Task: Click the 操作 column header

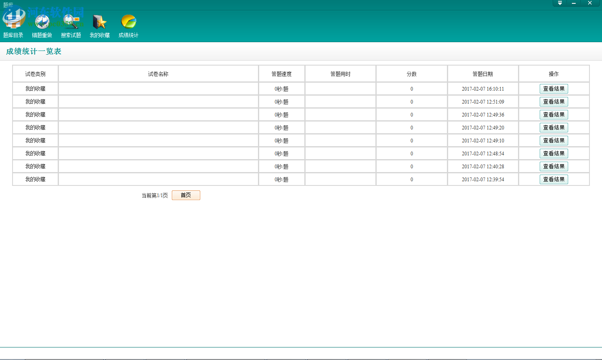Action: click(554, 74)
